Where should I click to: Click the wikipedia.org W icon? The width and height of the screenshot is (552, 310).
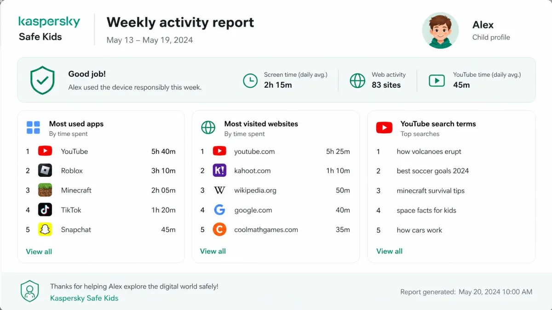coord(219,190)
